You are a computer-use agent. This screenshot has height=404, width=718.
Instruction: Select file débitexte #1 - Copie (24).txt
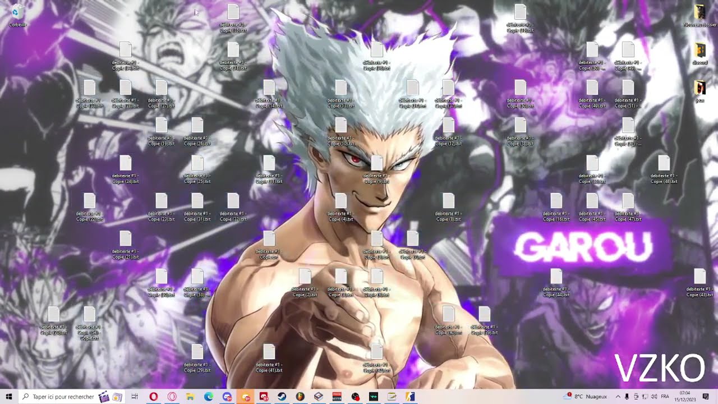point(125,170)
